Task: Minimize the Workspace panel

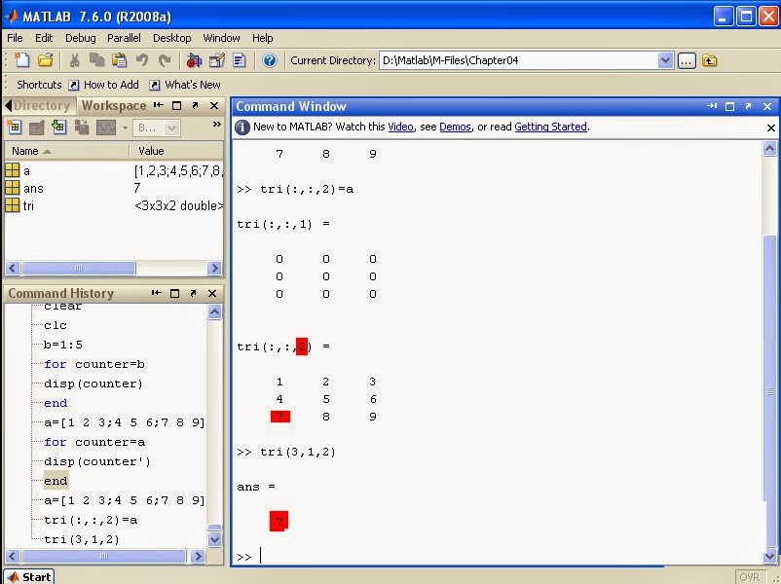Action: click(159, 105)
